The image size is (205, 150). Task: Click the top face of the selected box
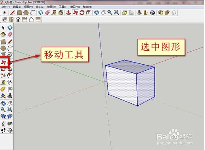[130, 67]
